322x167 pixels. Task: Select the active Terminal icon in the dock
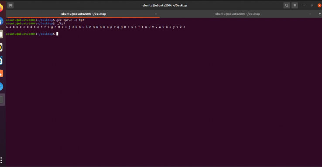(2, 100)
